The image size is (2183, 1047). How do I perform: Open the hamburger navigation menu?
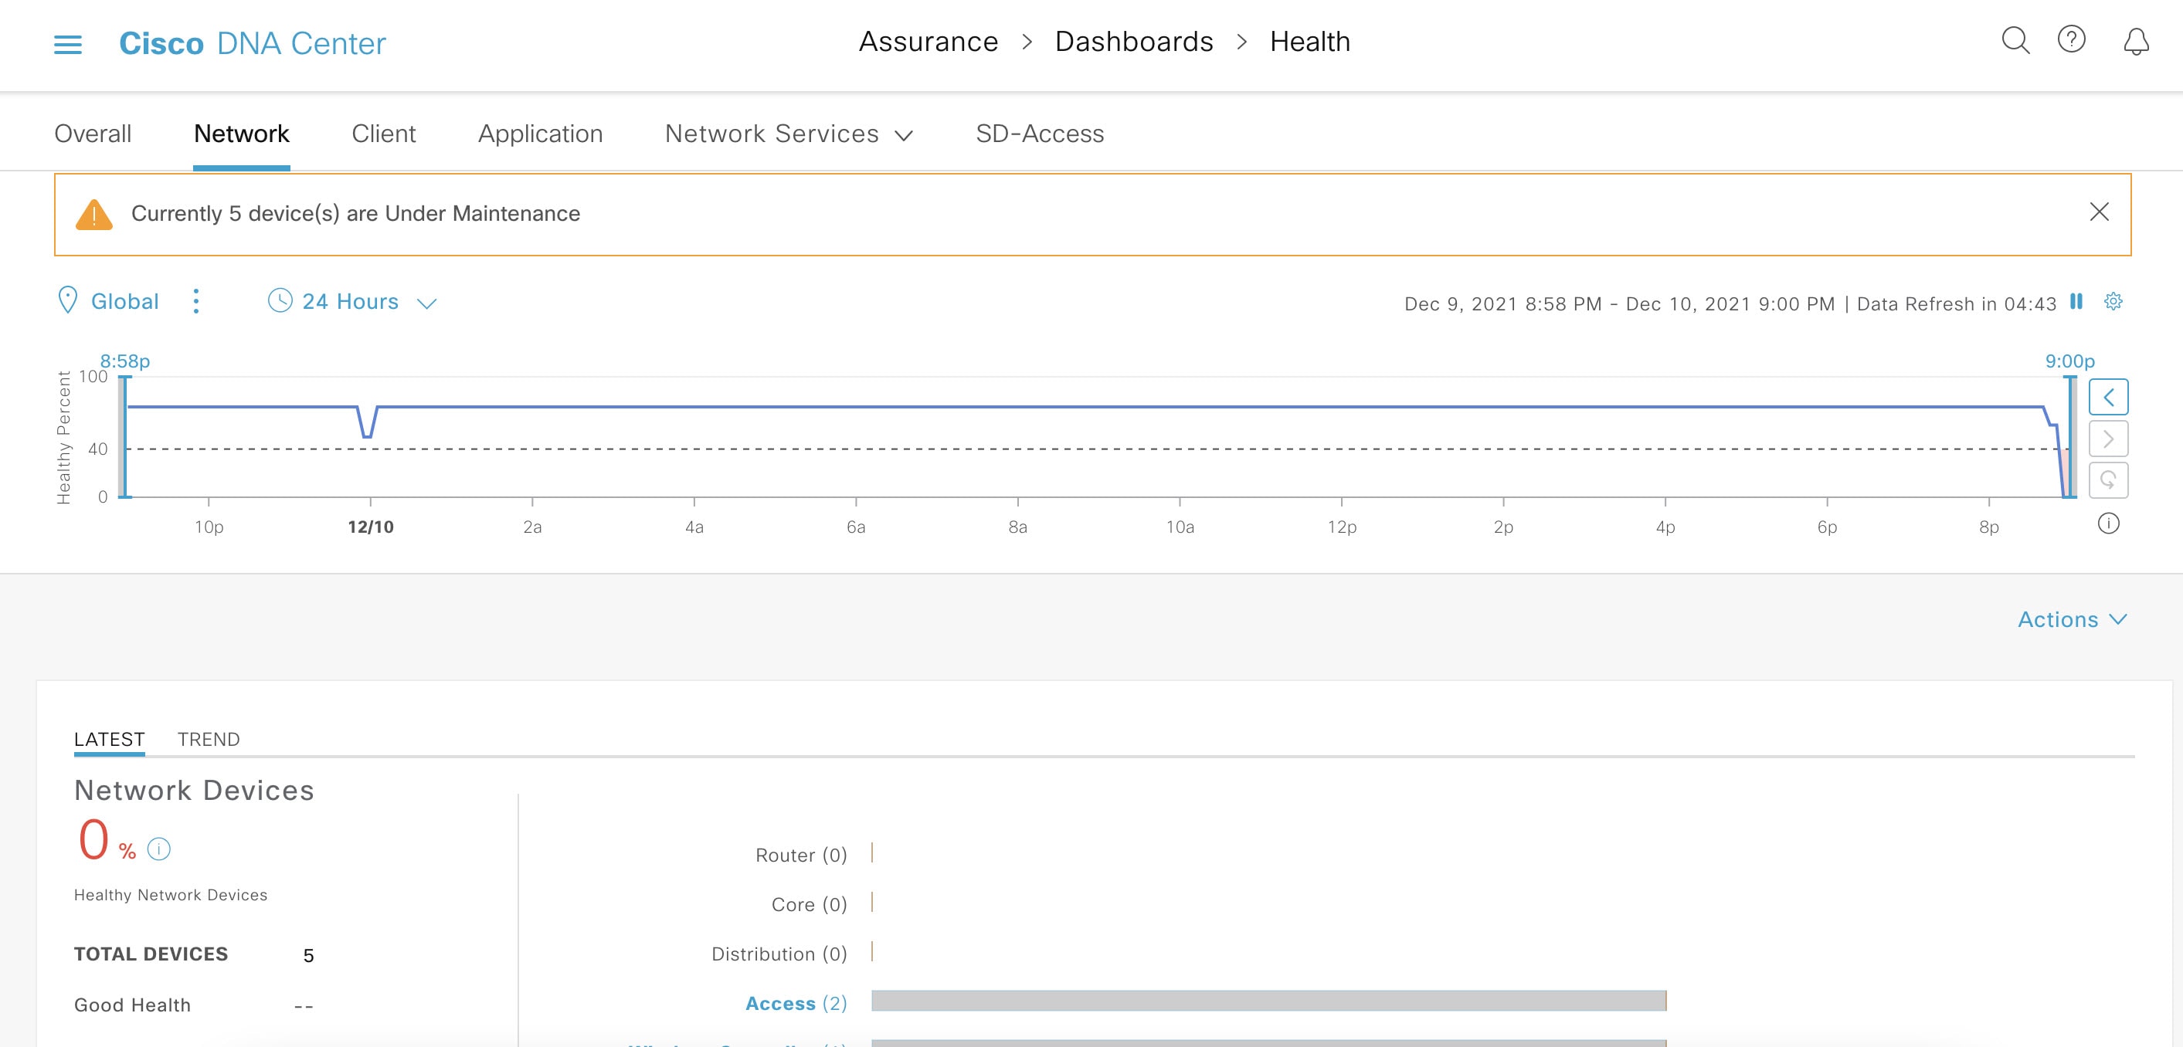pyautogui.click(x=68, y=44)
